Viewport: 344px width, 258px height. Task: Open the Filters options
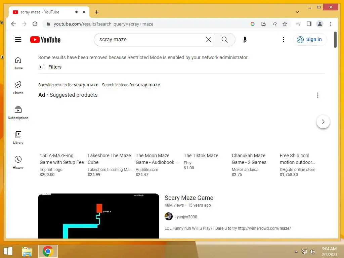pos(50,67)
